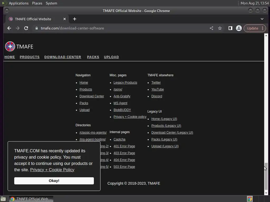
Task: Click the TMAFE Official Web taskbar entry
Action: 31,199
